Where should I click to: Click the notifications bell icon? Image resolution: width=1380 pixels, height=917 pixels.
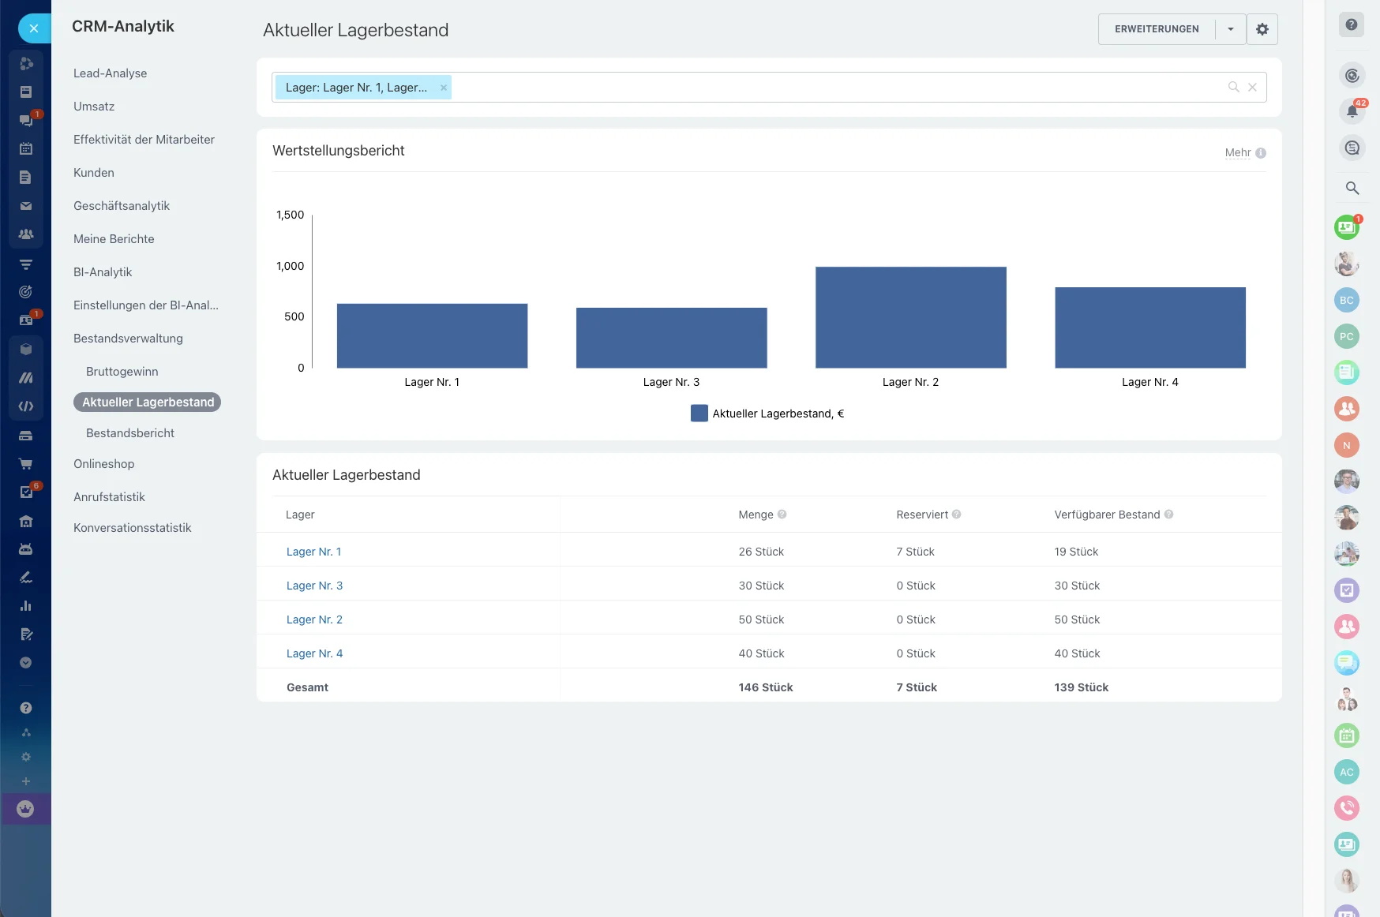(1352, 111)
